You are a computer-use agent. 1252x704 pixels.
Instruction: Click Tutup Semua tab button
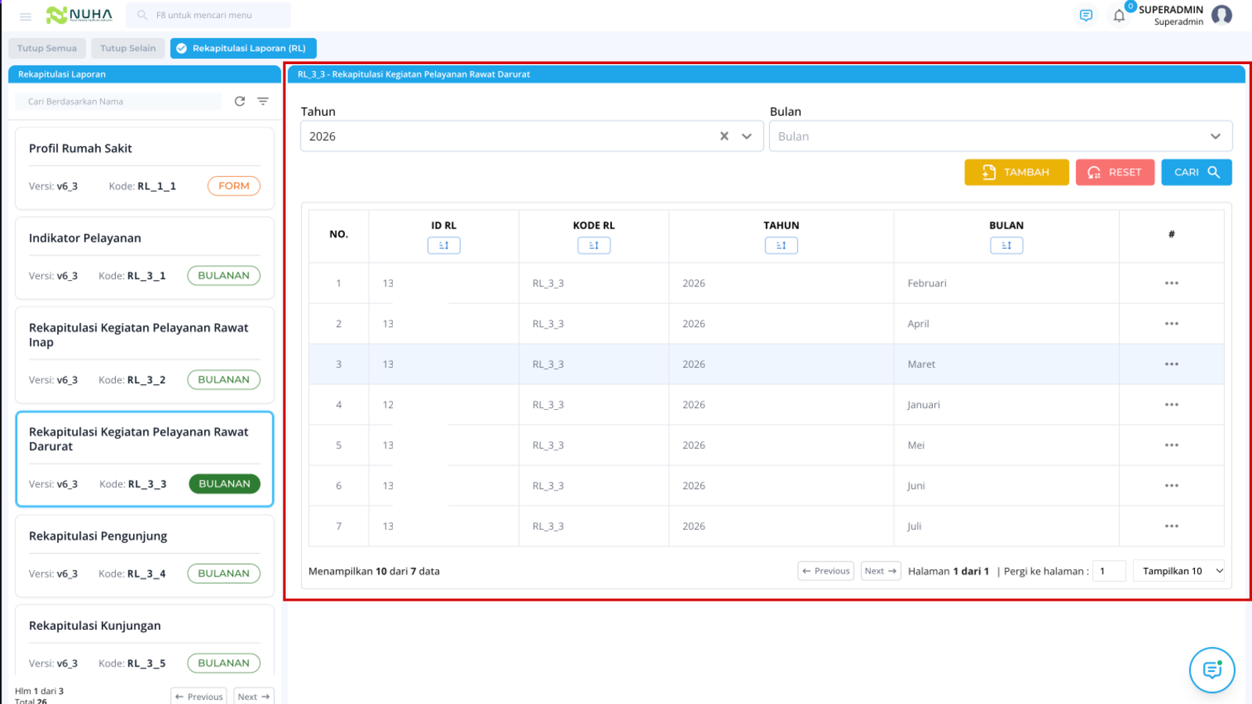click(x=47, y=48)
